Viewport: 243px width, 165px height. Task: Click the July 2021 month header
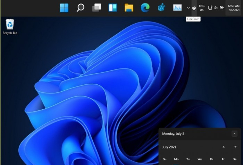click(169, 147)
